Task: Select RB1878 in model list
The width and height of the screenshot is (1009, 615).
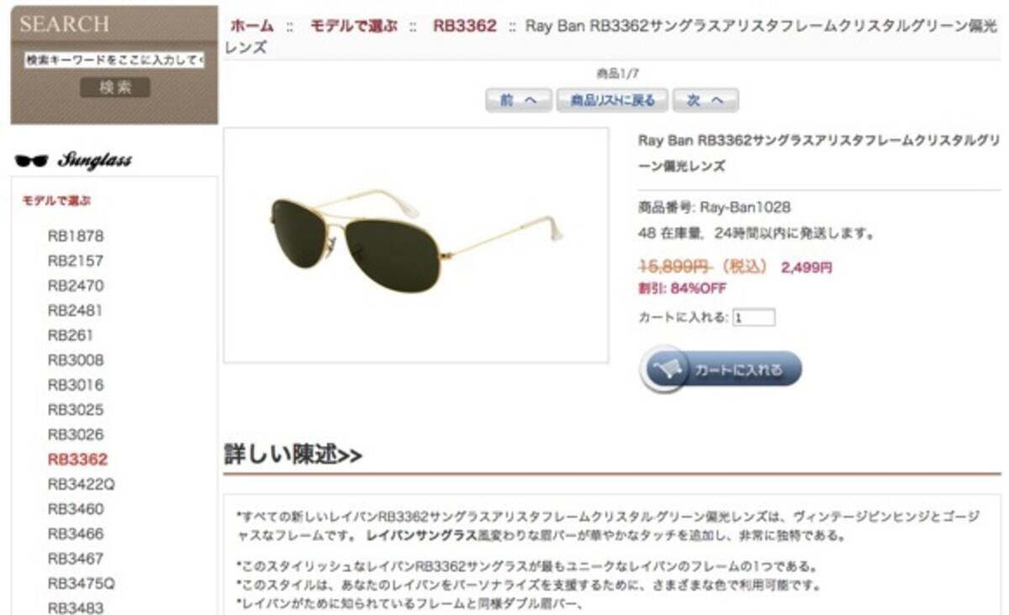Action: [x=76, y=236]
